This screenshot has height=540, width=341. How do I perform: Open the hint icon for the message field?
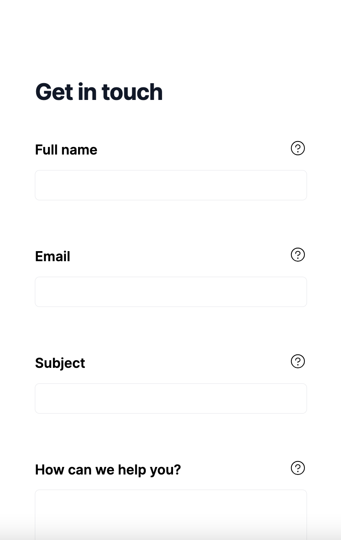point(298,468)
